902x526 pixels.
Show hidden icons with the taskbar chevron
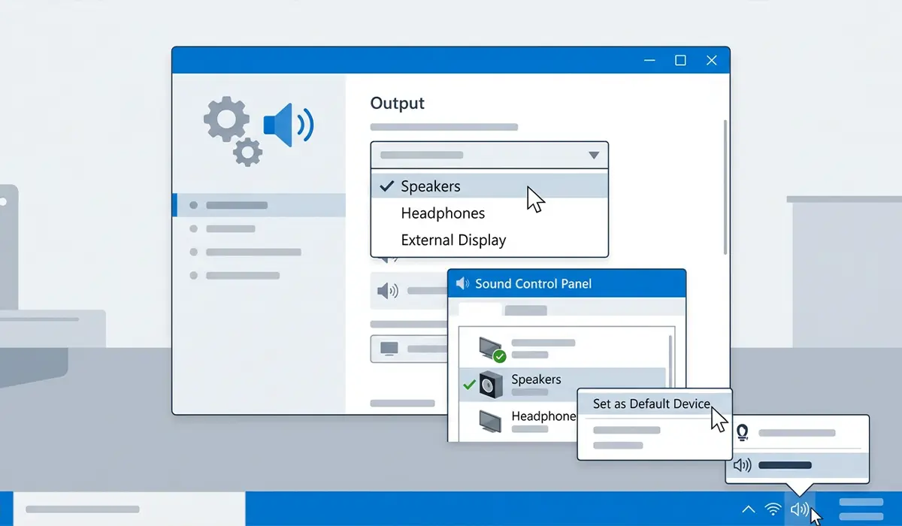[x=748, y=510]
